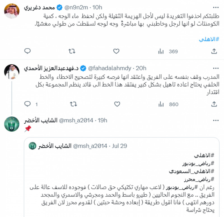The width and height of the screenshot is (224, 217).
Task: Reply to the @n9n2m tweet
Action: [27, 51]
